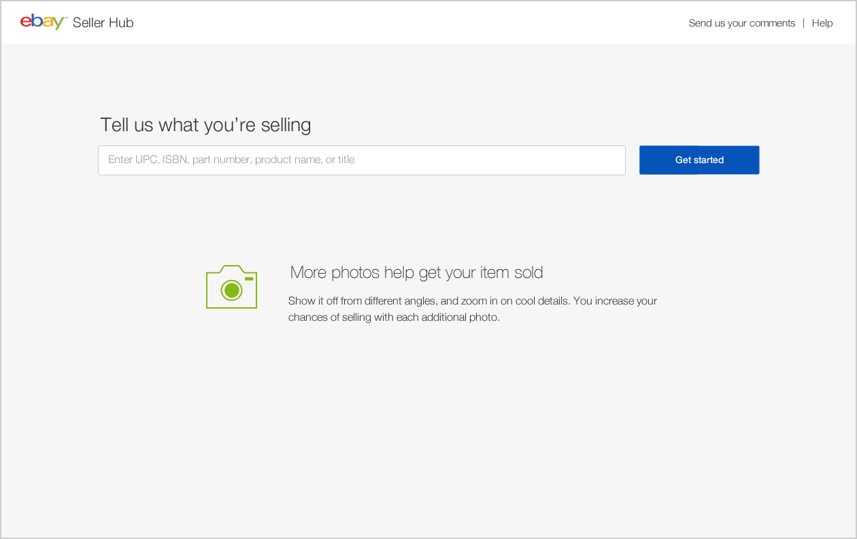Open Send us your comments link
This screenshot has width=857, height=539.
[741, 23]
